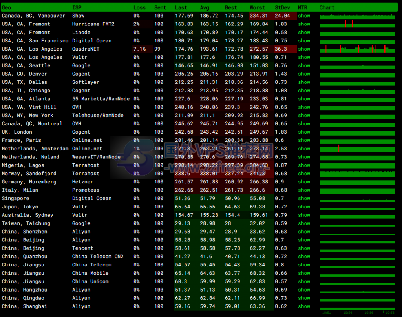Click 'show' for Shanghai Aliyun row
Image resolution: width=402 pixels, height=317 pixels.
304,306
